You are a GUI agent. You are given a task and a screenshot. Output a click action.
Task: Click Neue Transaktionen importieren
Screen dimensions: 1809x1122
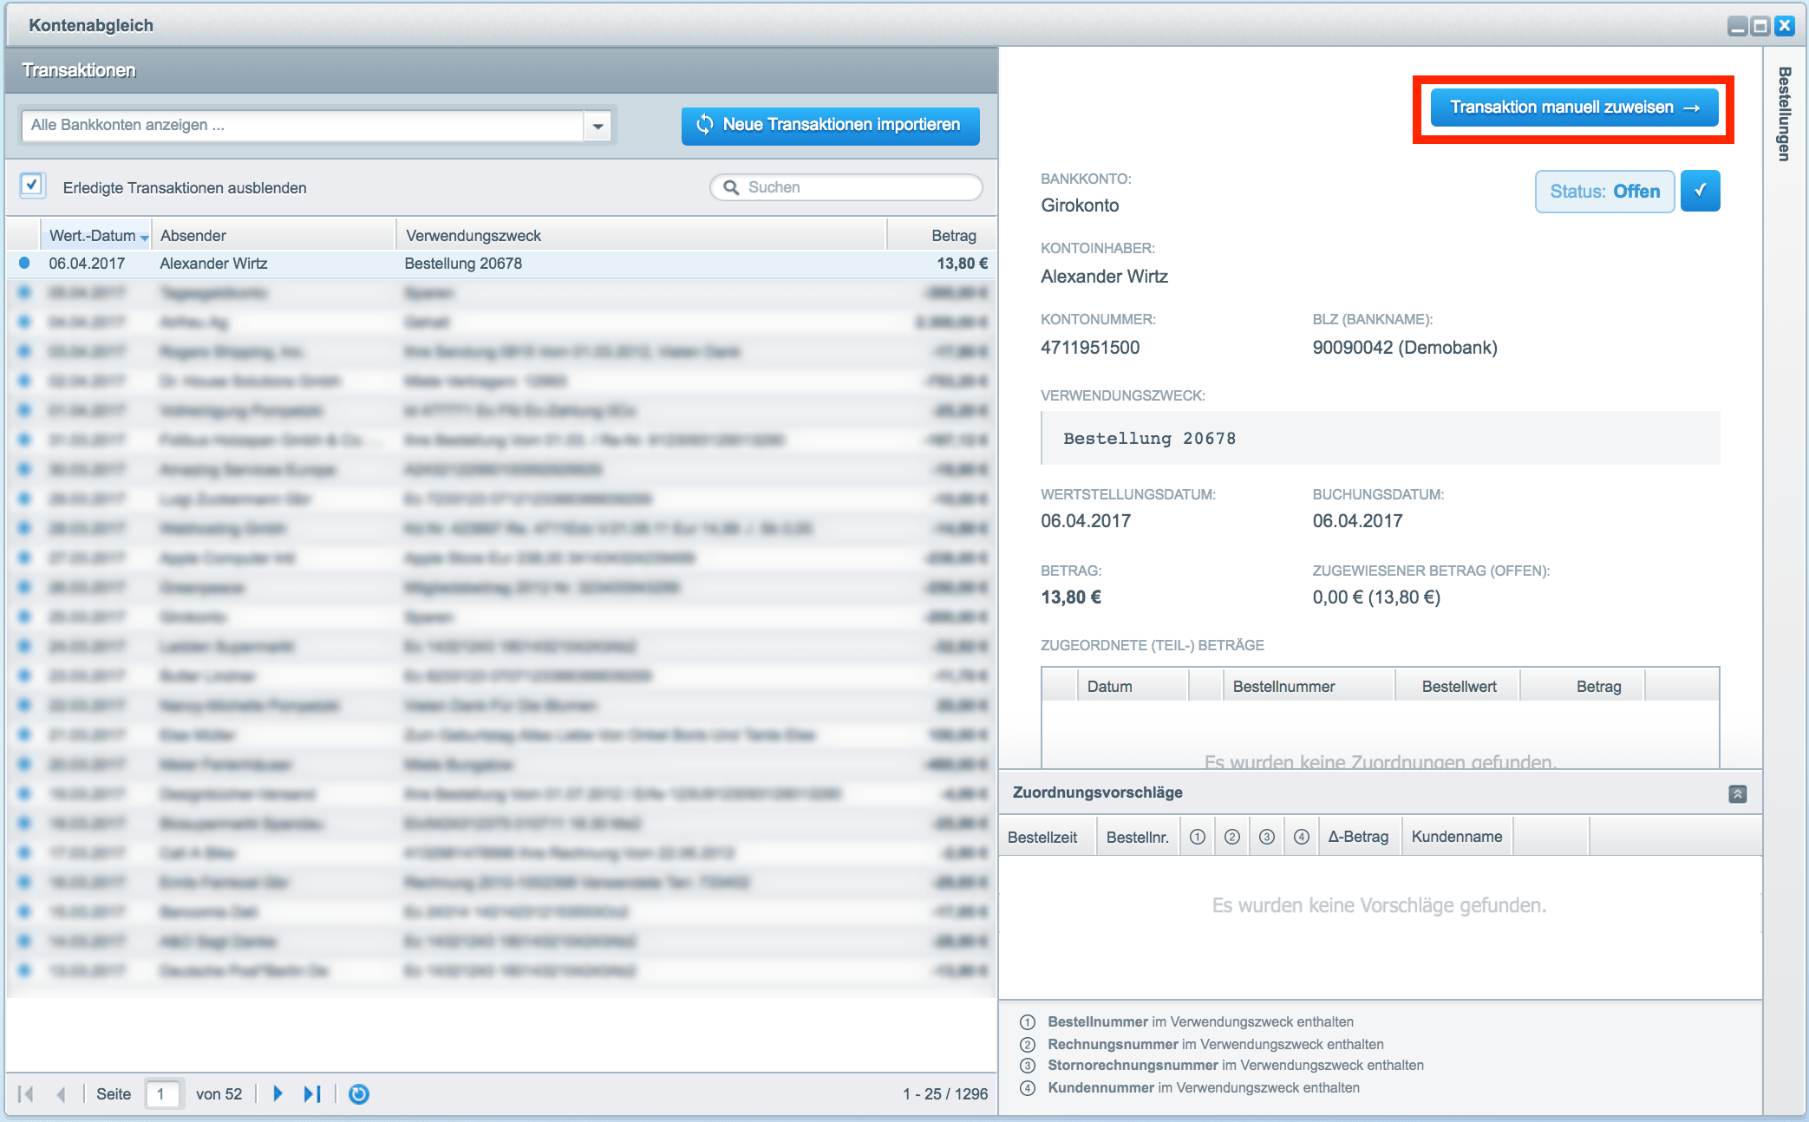[x=830, y=126]
